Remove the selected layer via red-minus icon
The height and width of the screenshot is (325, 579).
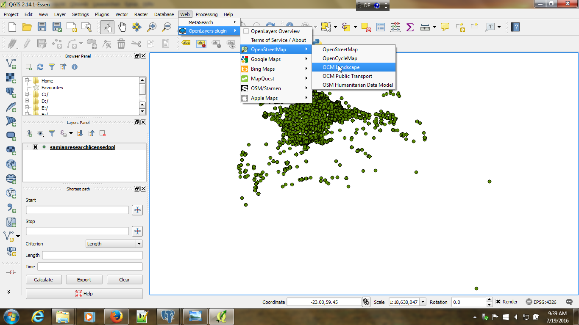(103, 133)
